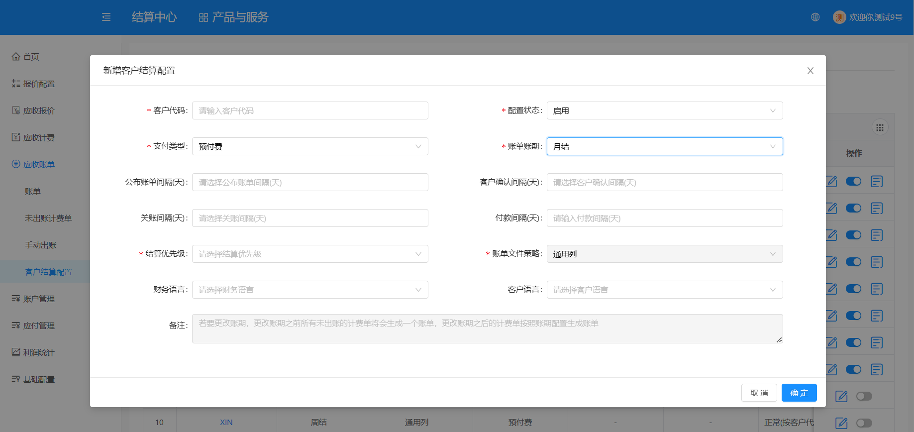This screenshot has width=914, height=432.
Task: Toggle the status switch in the eighth table row
Action: tap(854, 369)
